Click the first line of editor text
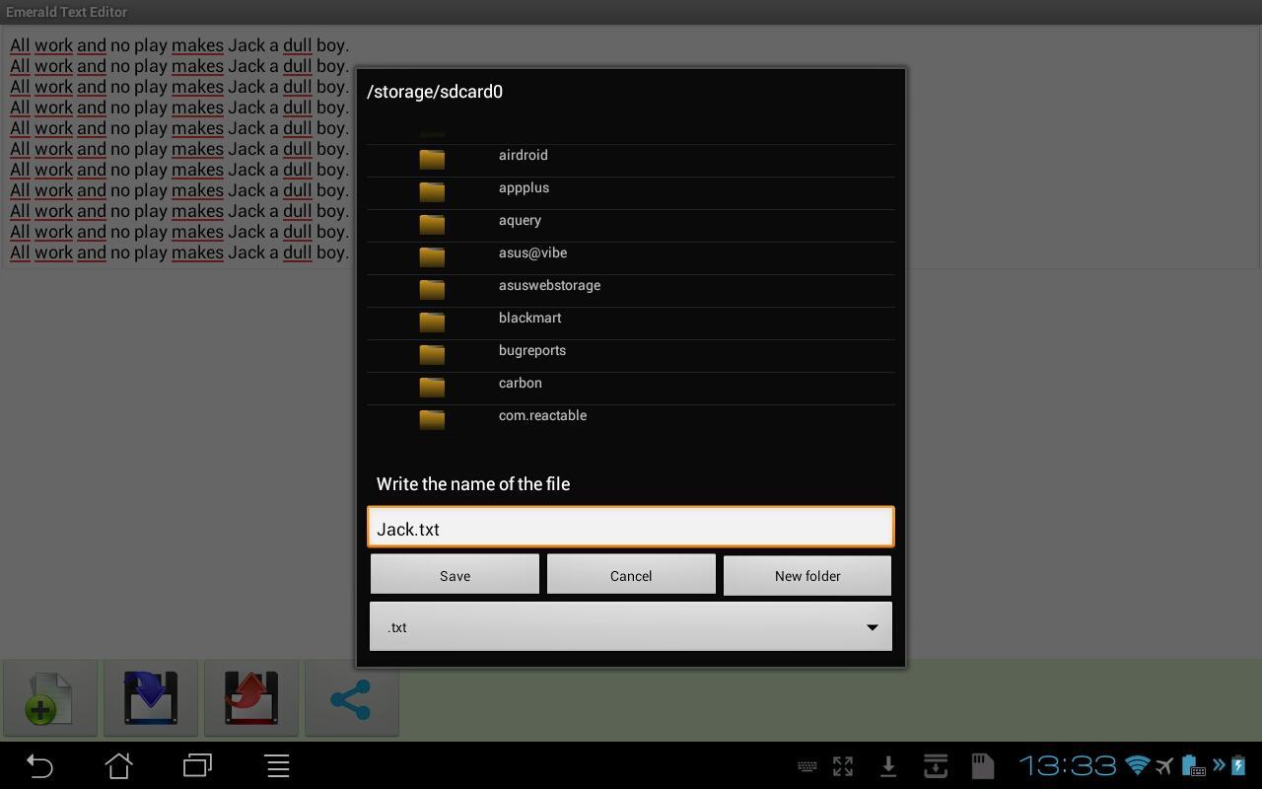The width and height of the screenshot is (1262, 789). (x=179, y=45)
